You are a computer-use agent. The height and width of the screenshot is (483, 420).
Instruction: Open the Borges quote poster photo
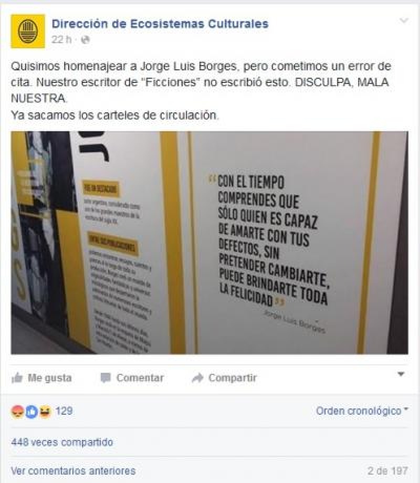(x=209, y=243)
